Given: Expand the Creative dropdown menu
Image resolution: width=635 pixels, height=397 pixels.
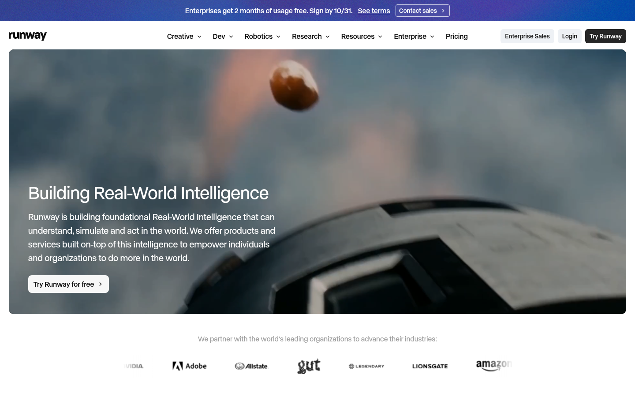Looking at the screenshot, I should [x=184, y=36].
